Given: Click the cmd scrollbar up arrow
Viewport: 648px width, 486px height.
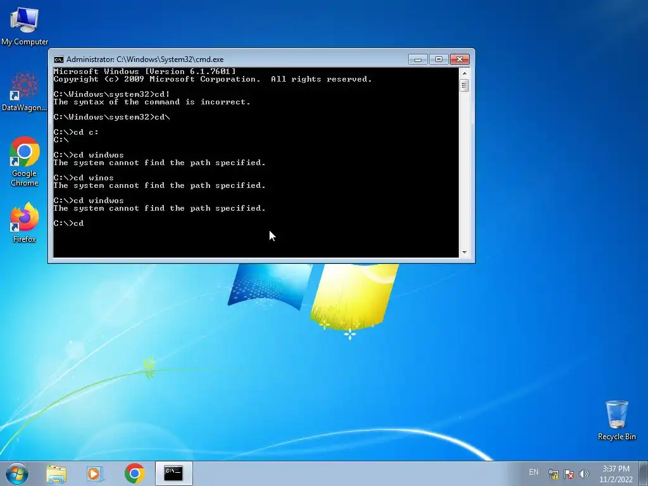Looking at the screenshot, I should [464, 73].
